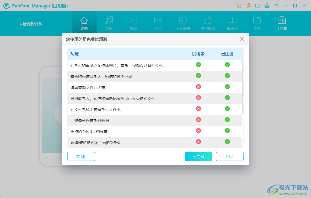Switch to the 音乐 tab
The width and height of the screenshot is (311, 198).
click(109, 23)
